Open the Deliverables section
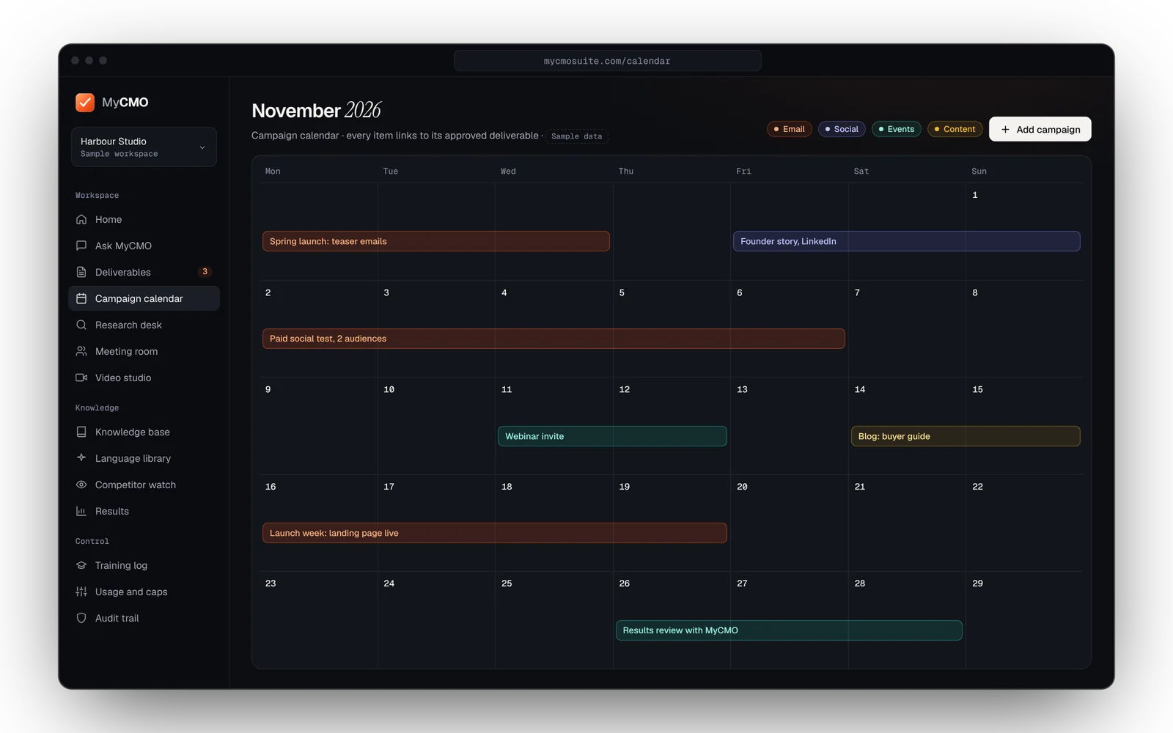This screenshot has width=1173, height=733. [x=144, y=272]
